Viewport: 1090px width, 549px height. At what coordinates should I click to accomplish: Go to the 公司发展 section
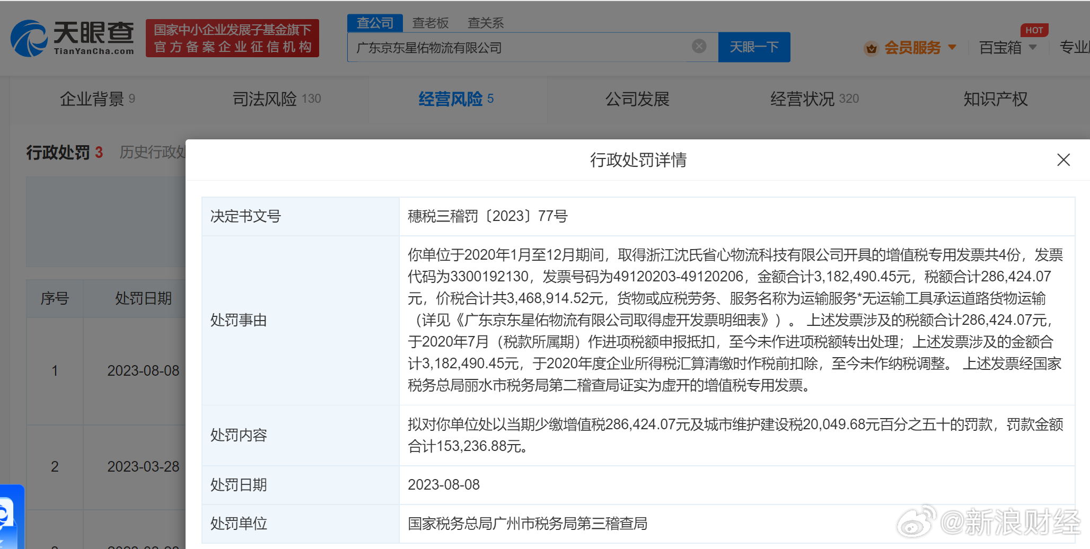637,99
